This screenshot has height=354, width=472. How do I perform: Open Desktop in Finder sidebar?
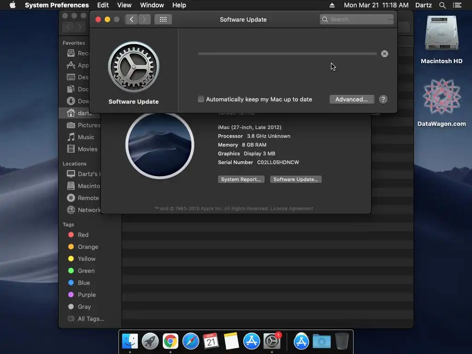tap(77, 77)
